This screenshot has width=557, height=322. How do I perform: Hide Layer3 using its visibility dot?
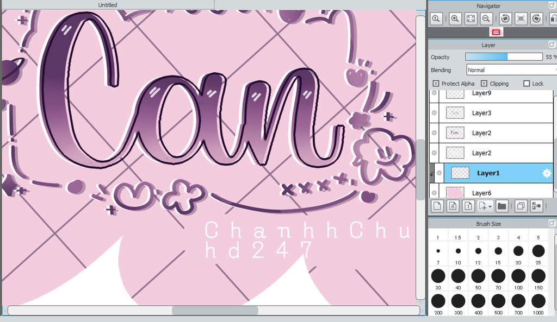coord(434,113)
